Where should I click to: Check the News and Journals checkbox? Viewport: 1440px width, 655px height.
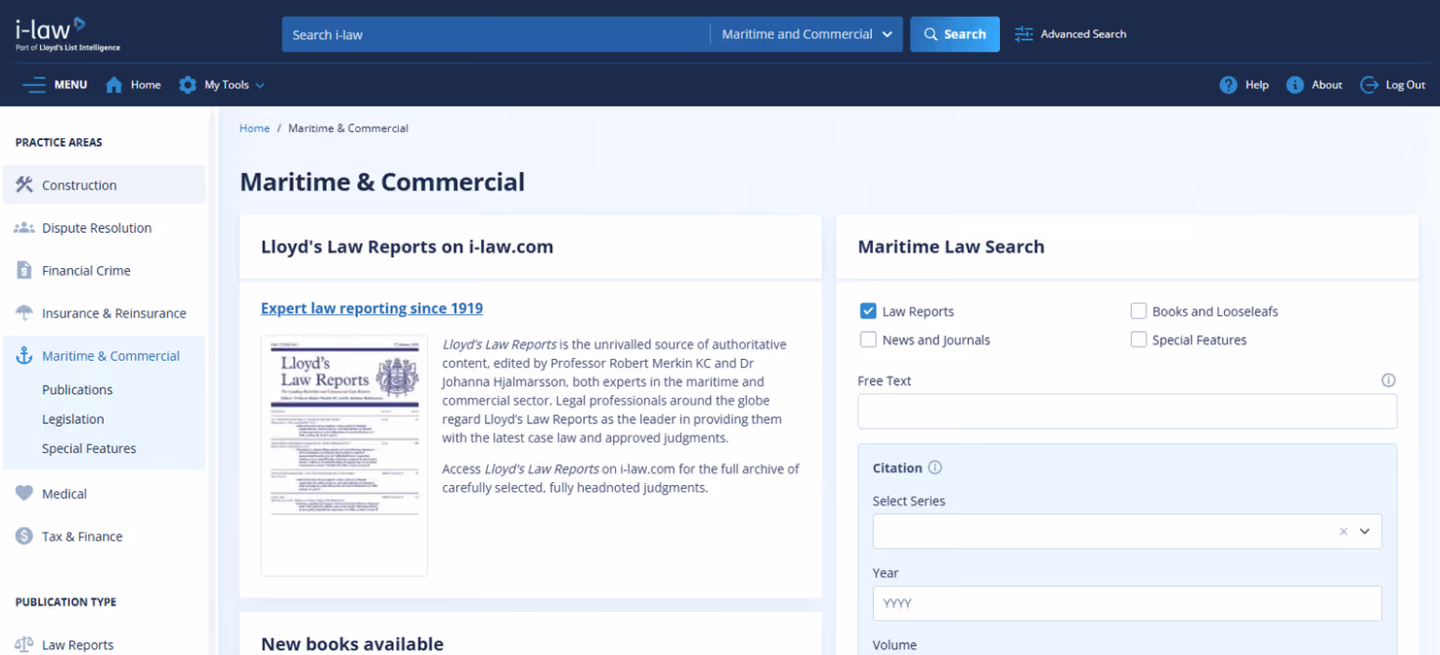[868, 340]
